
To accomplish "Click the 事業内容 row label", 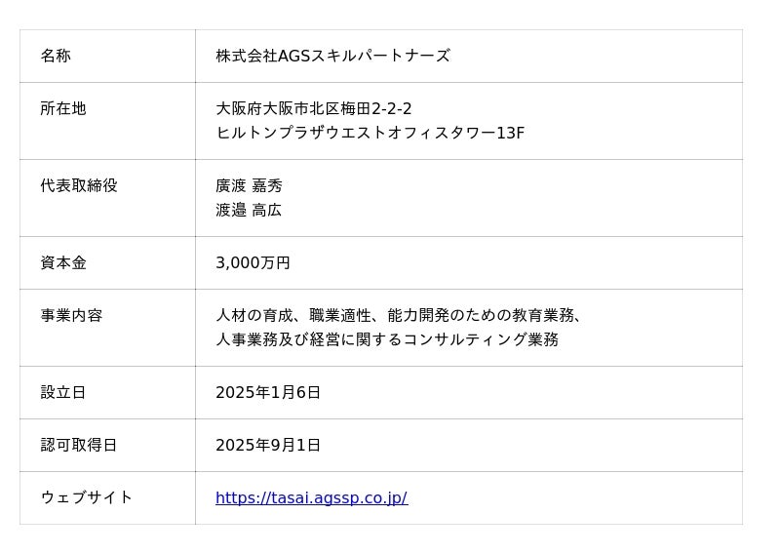I will (x=71, y=315).
